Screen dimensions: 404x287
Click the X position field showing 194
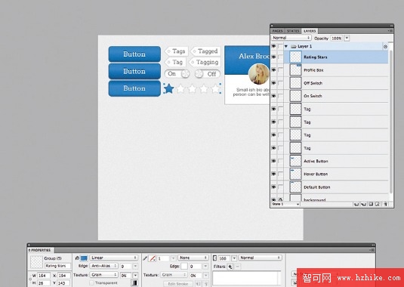tap(63, 276)
